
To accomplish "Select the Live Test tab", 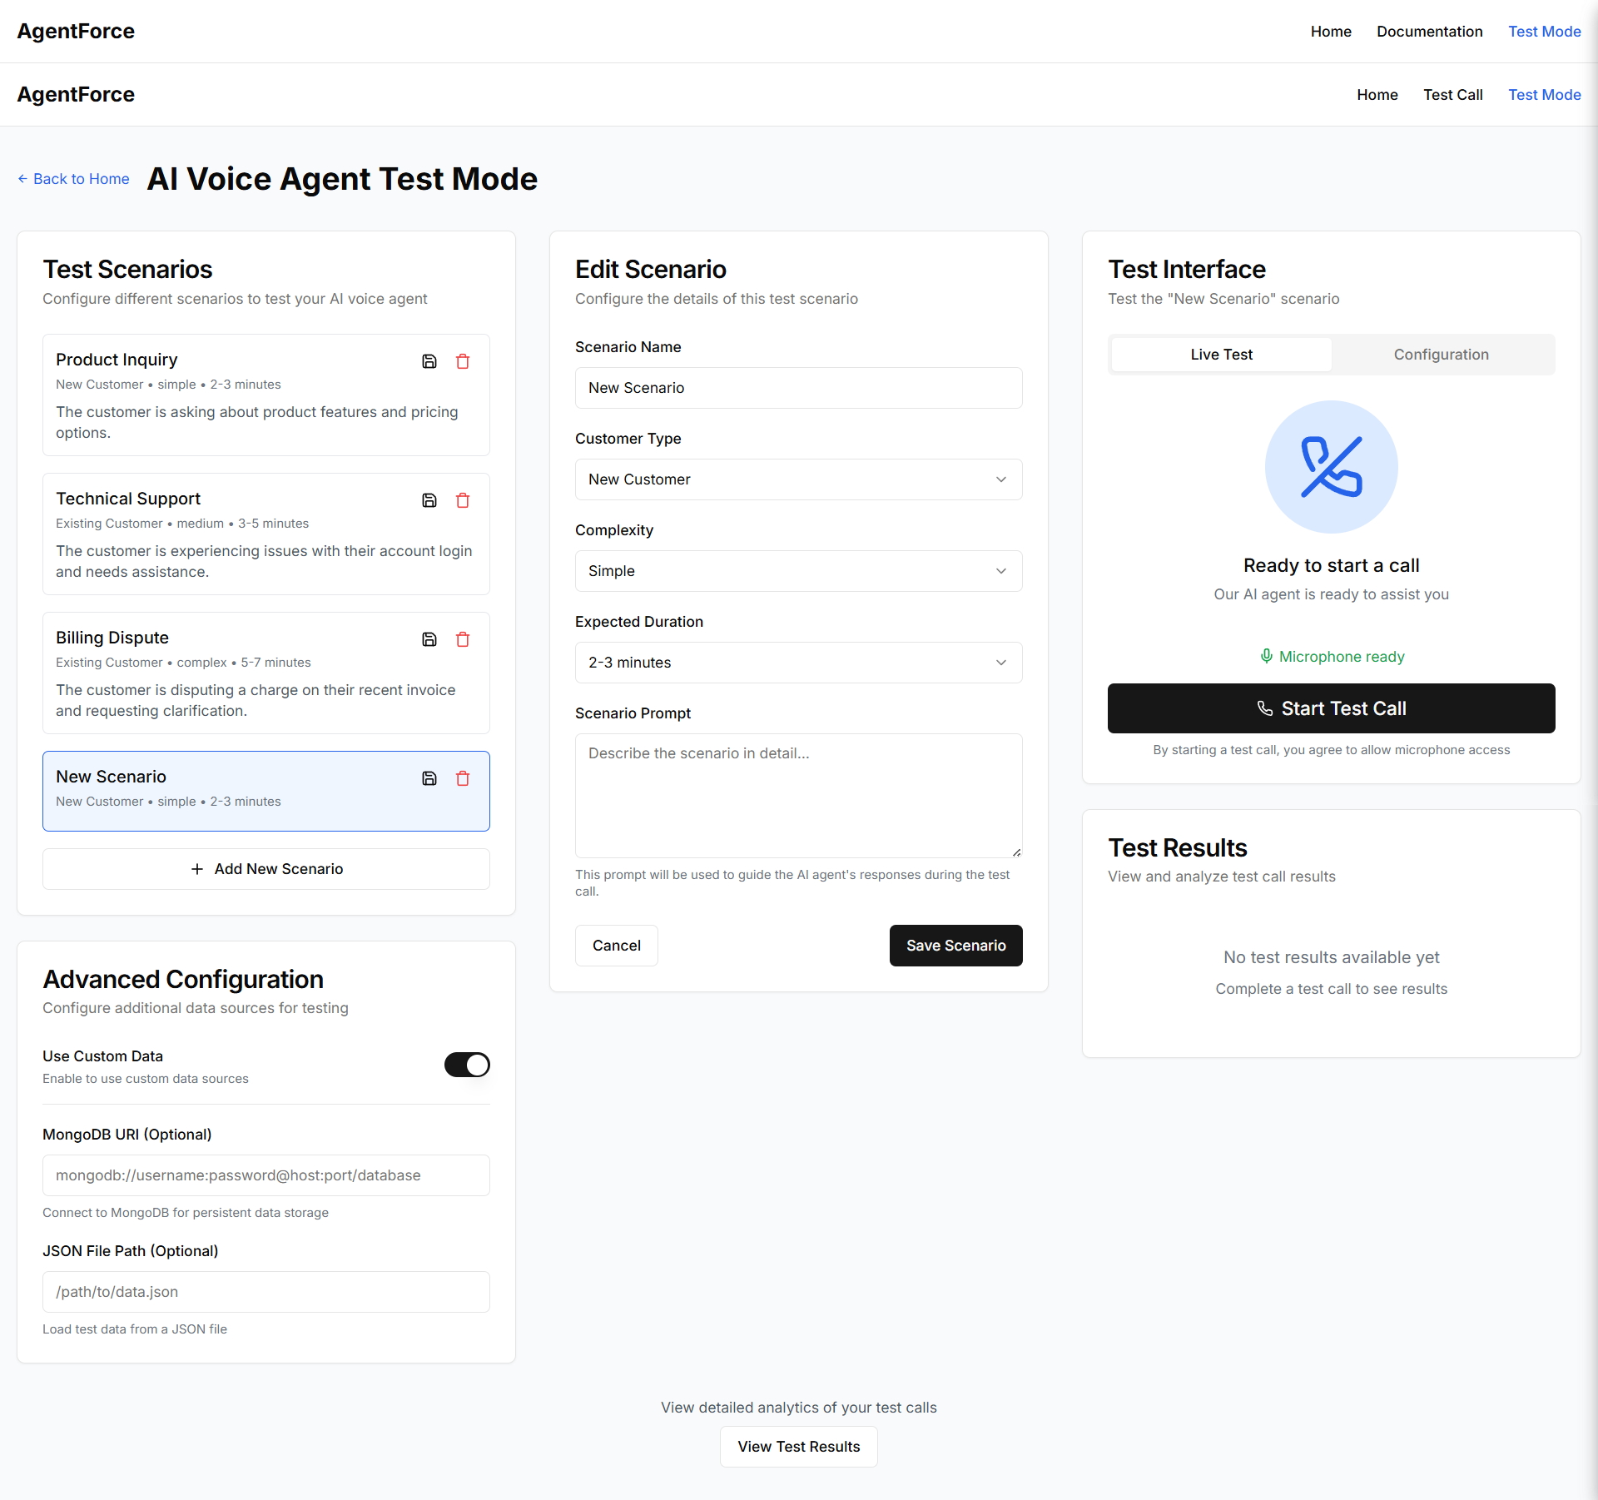I will [1221, 355].
